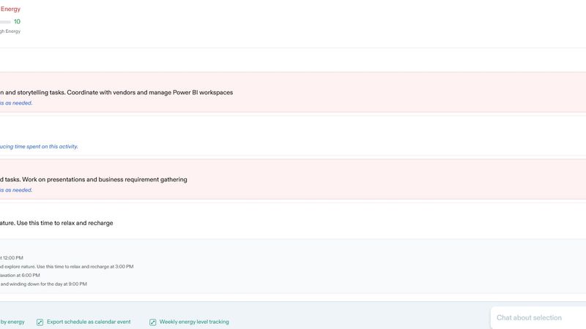Click the High Energy caption under slider
The image size is (586, 329).
pyautogui.click(x=10, y=31)
